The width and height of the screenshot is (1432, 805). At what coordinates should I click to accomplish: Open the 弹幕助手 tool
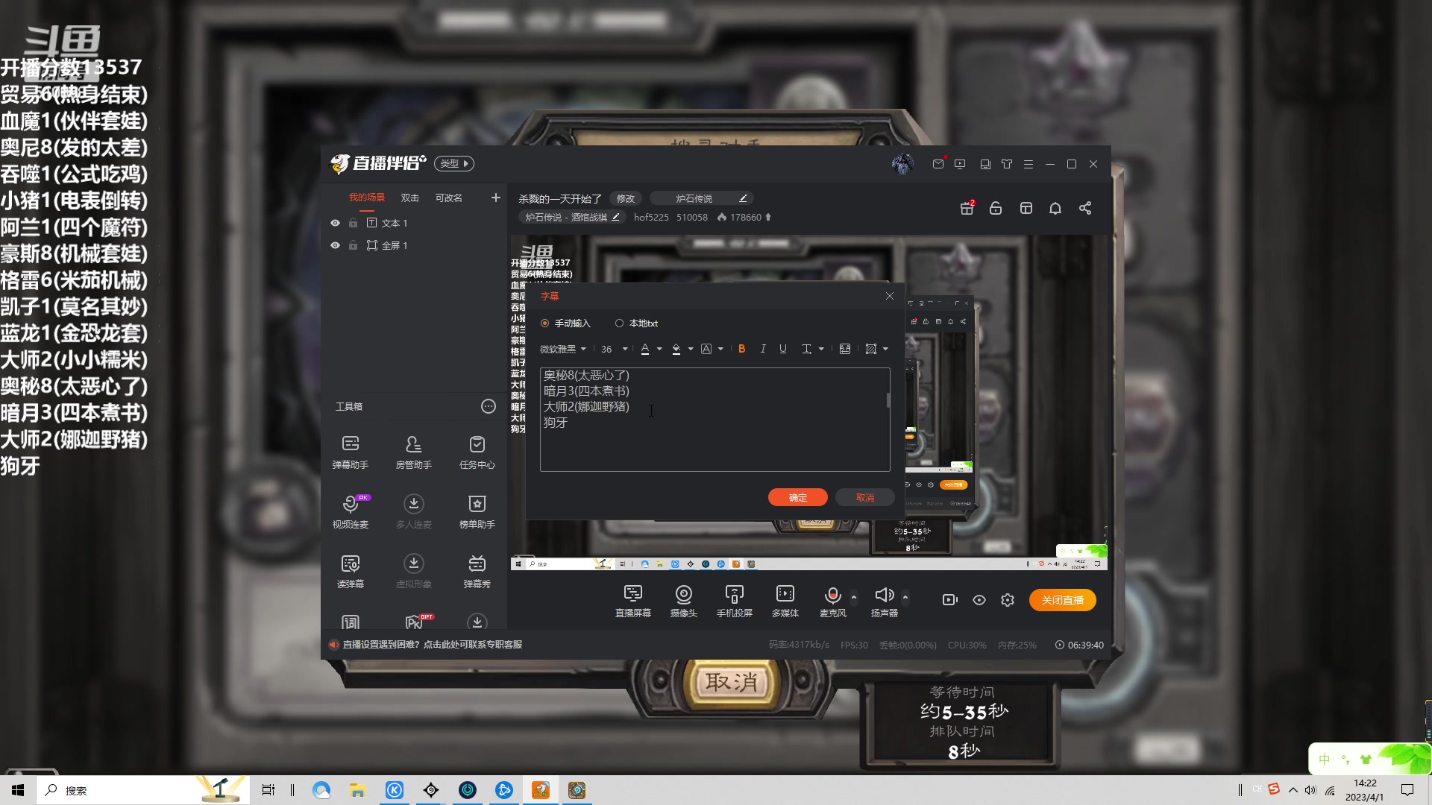[x=350, y=452]
